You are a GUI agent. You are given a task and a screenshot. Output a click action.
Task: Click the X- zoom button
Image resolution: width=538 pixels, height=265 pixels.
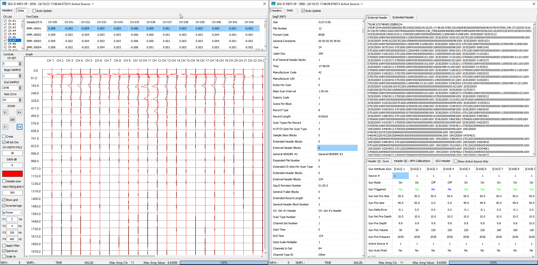(x=5, y=112)
